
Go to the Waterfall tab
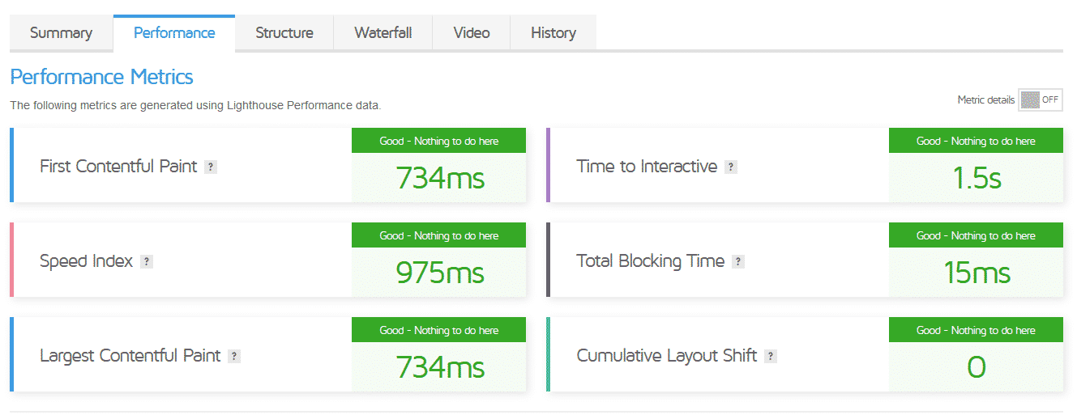(383, 33)
